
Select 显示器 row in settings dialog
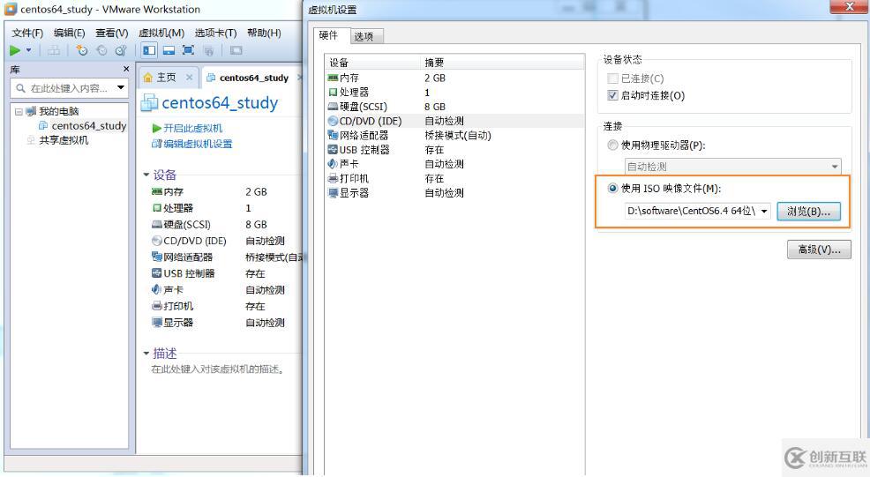coord(454,193)
